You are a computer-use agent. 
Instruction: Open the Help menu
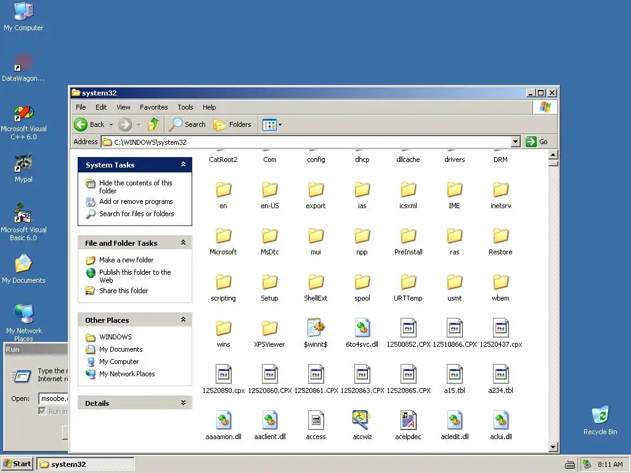(x=209, y=107)
